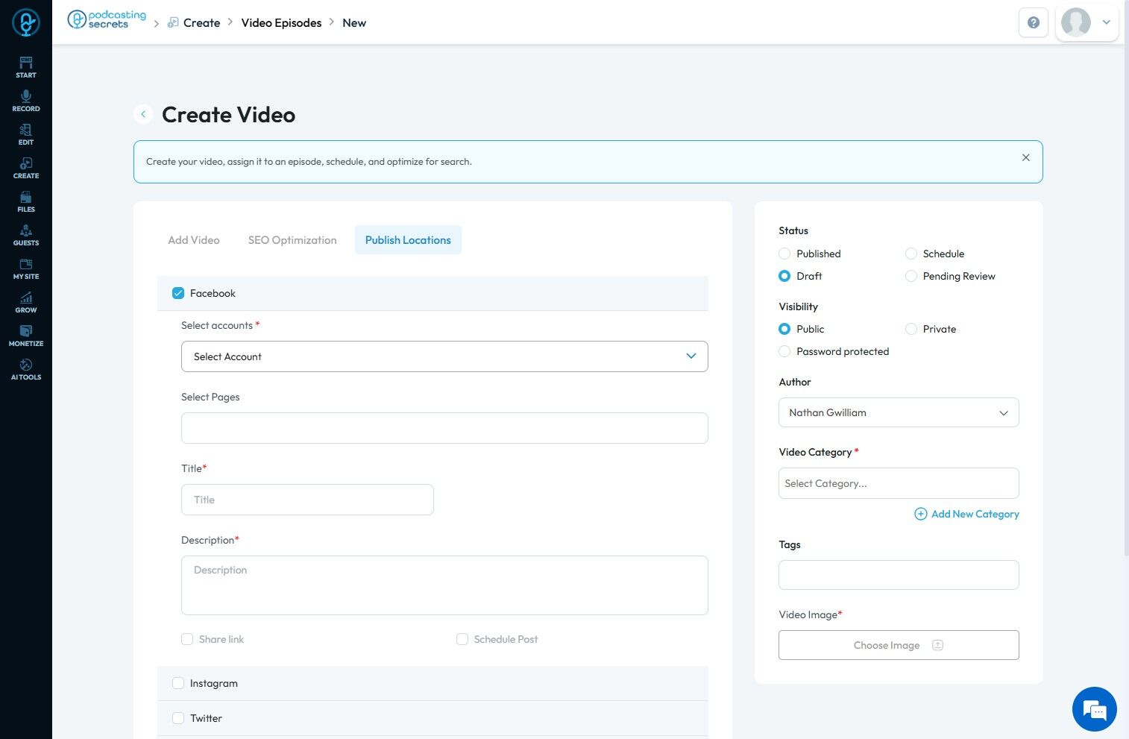
Task: Switch to the Add Video tab
Action: pos(194,240)
